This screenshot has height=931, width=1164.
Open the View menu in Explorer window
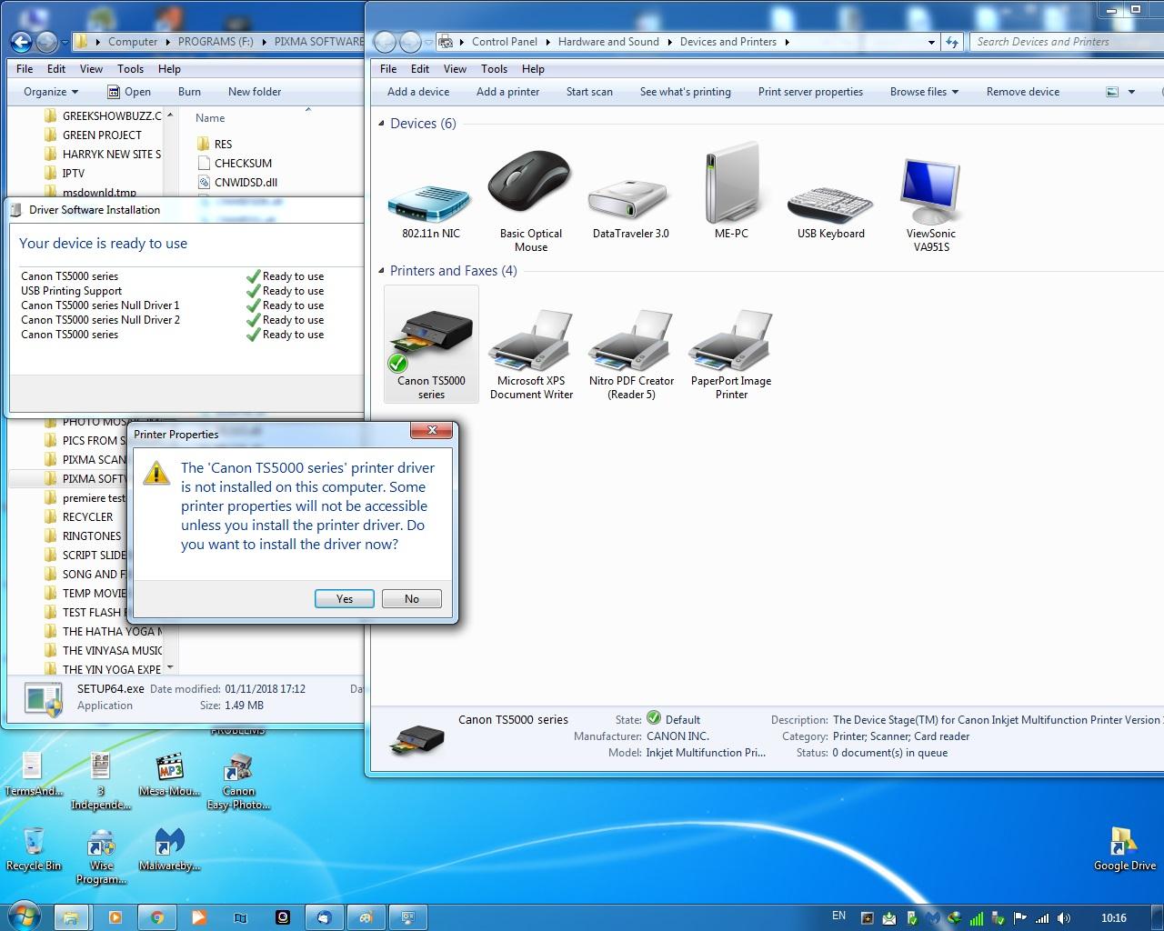(91, 69)
